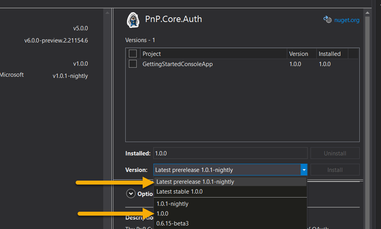
Task: Select Latest prerelease 1.0.1-nightly option
Action: tap(195, 182)
